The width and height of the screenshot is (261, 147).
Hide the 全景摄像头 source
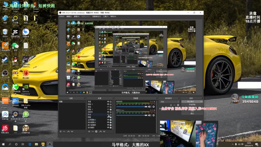coord(108,120)
